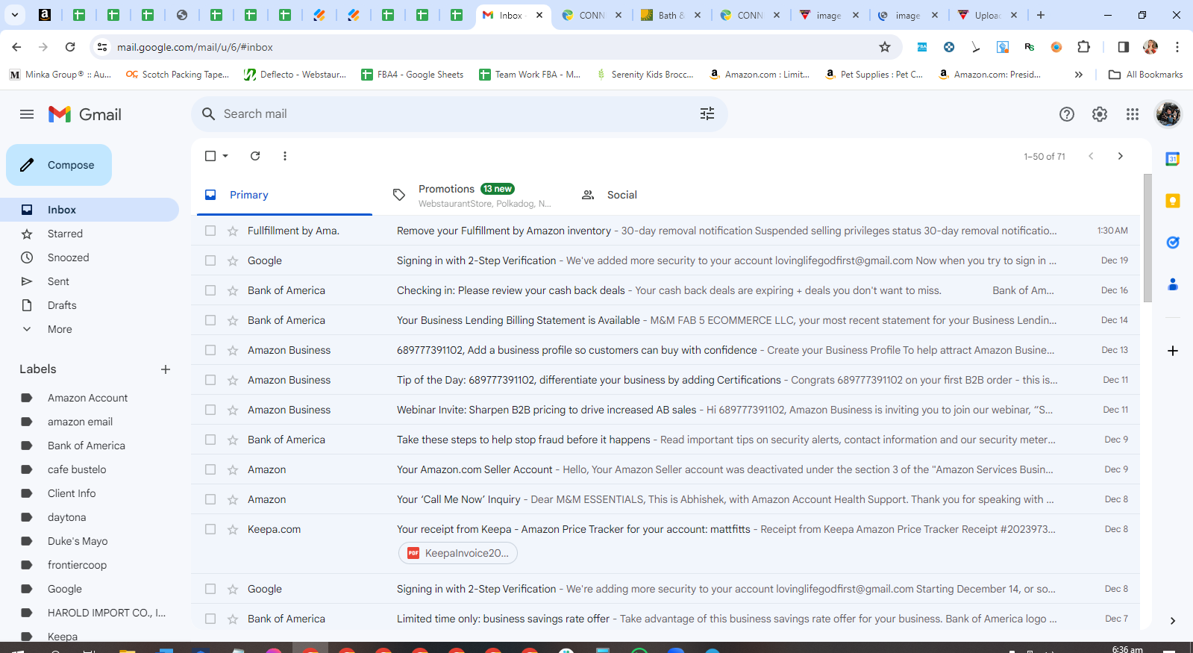The height and width of the screenshot is (653, 1193).
Task: Open the Google apps grid
Action: (1133, 114)
